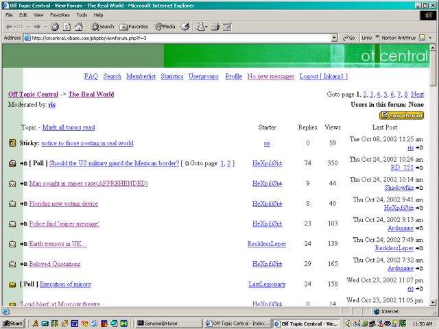
Task: Click the Go button
Action: pyautogui.click(x=349, y=38)
